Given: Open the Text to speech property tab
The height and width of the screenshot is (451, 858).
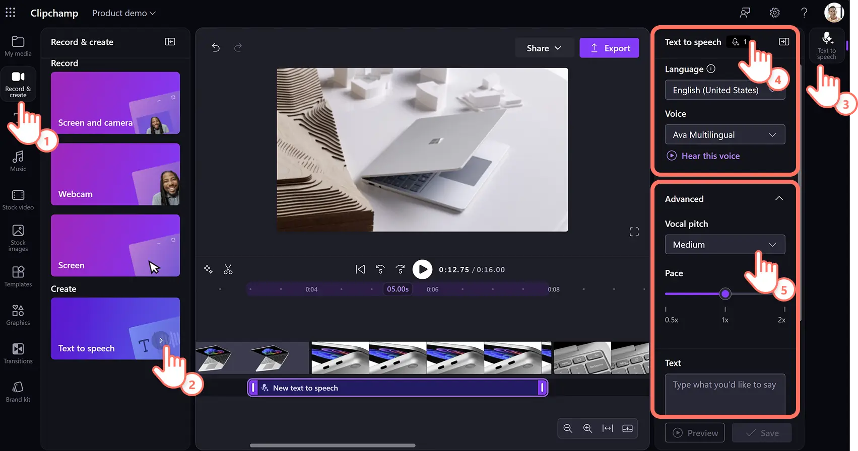Looking at the screenshot, I should tap(827, 45).
